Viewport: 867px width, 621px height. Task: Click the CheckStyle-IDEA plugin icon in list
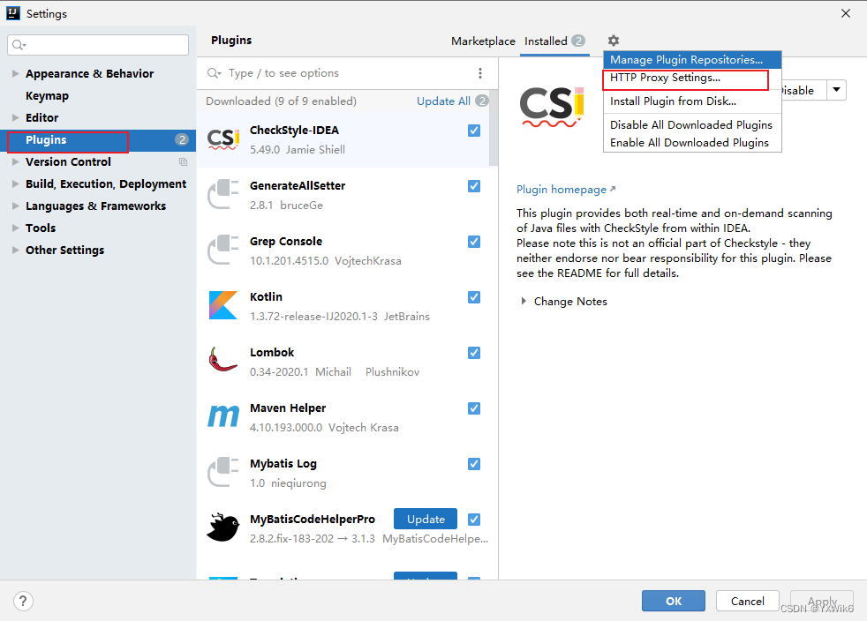click(223, 139)
